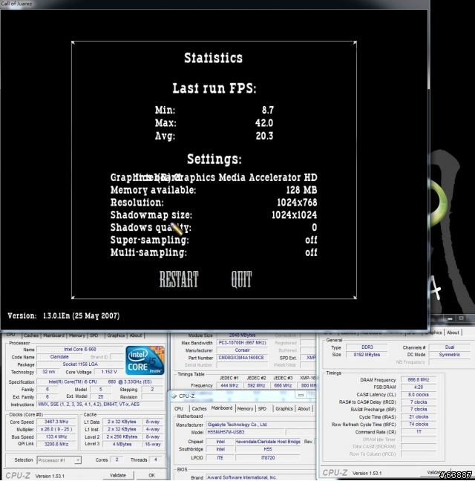The image size is (475, 481).
Task: Click the Technology value '32 nm'
Action: coord(49,372)
